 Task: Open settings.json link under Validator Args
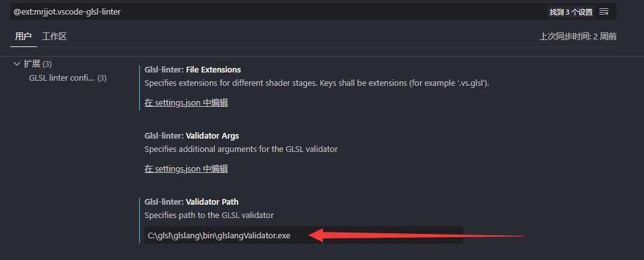pos(186,169)
